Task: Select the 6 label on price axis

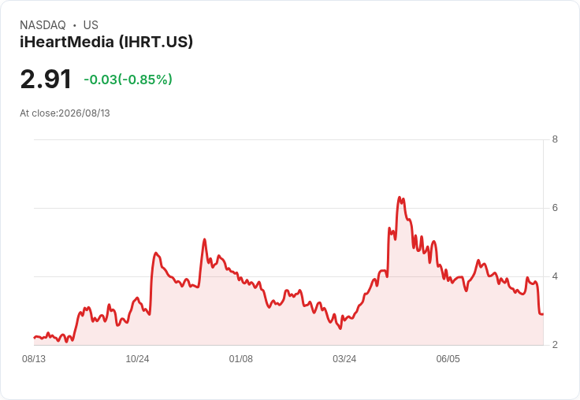Action: tap(555, 208)
